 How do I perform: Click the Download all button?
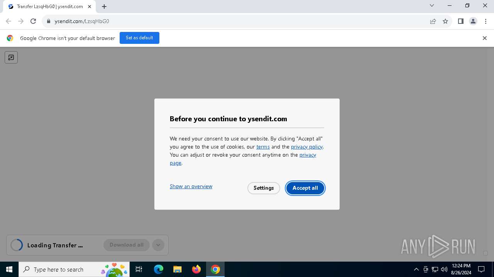(x=126, y=245)
